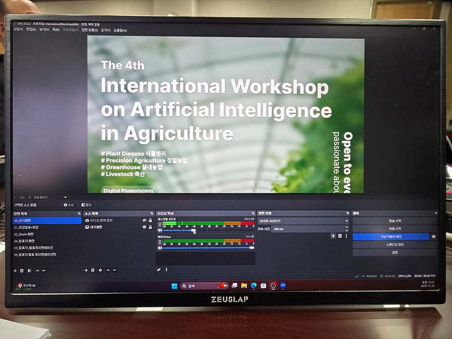The width and height of the screenshot is (452, 339).
Task: Move scene up with arrow icon
Action: point(37,271)
